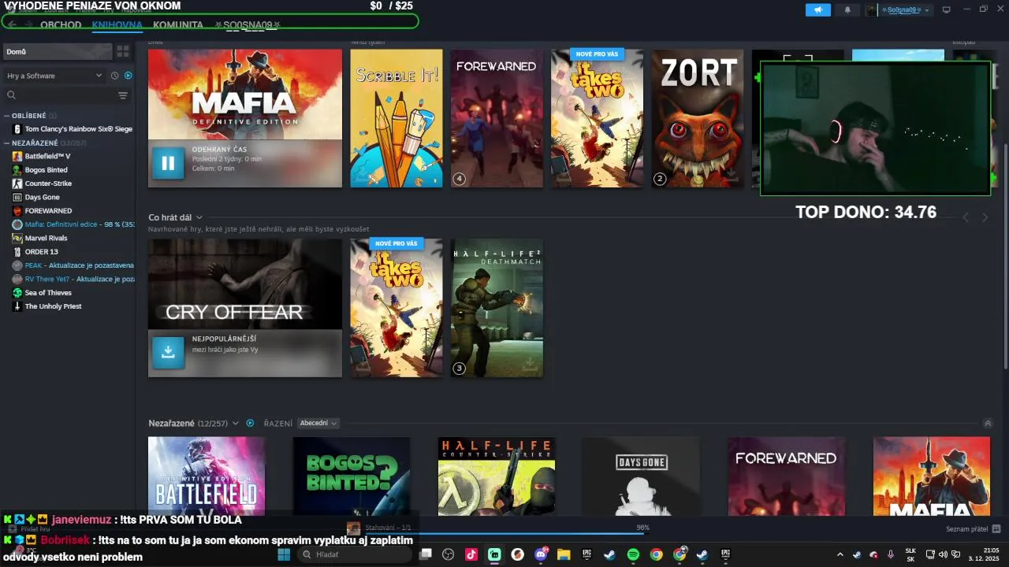Open ZORT game cover
The width and height of the screenshot is (1009, 567).
coord(698,118)
